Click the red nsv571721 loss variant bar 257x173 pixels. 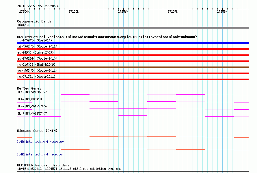coord(133,79)
